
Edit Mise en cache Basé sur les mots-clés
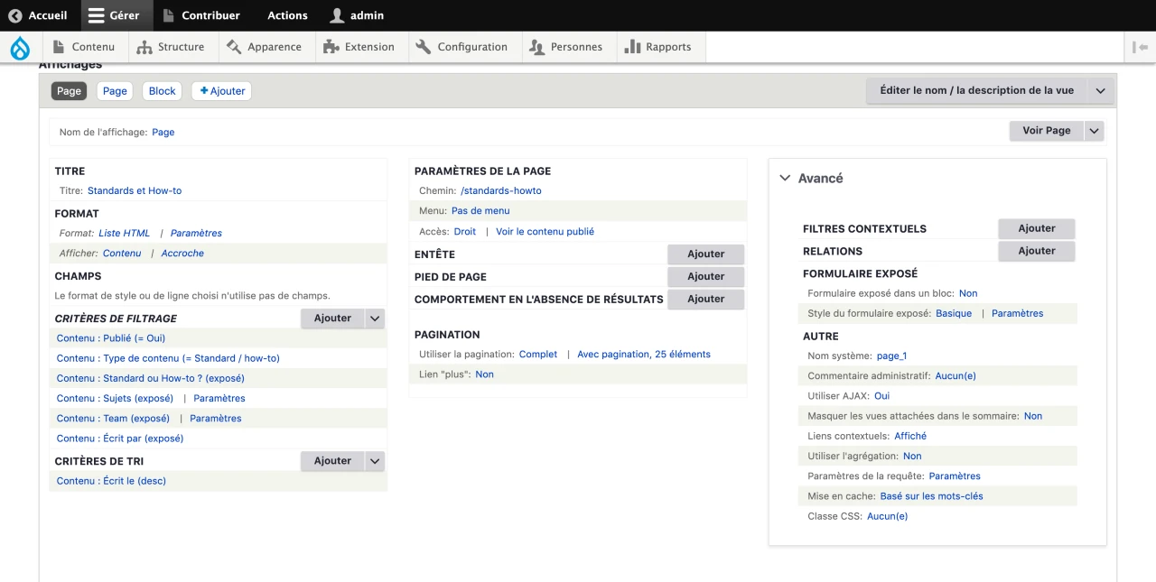pyautogui.click(x=932, y=496)
